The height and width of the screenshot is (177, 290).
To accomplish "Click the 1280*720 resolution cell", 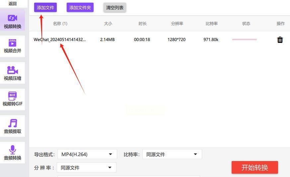I will (x=177, y=40).
